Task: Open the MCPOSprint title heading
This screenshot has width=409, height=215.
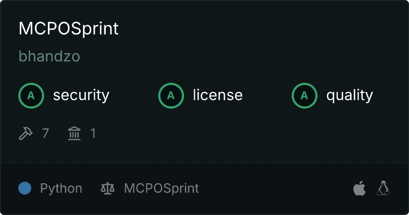Action: [x=68, y=28]
